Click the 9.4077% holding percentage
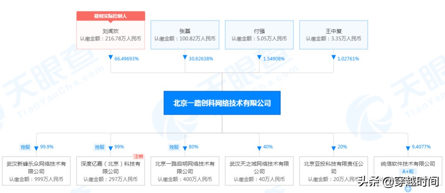The width and height of the screenshot is (445, 193). pyautogui.click(x=421, y=147)
